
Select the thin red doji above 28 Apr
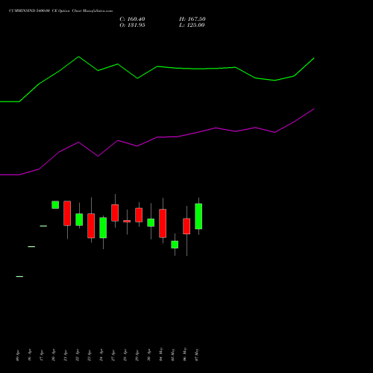click(127, 221)
